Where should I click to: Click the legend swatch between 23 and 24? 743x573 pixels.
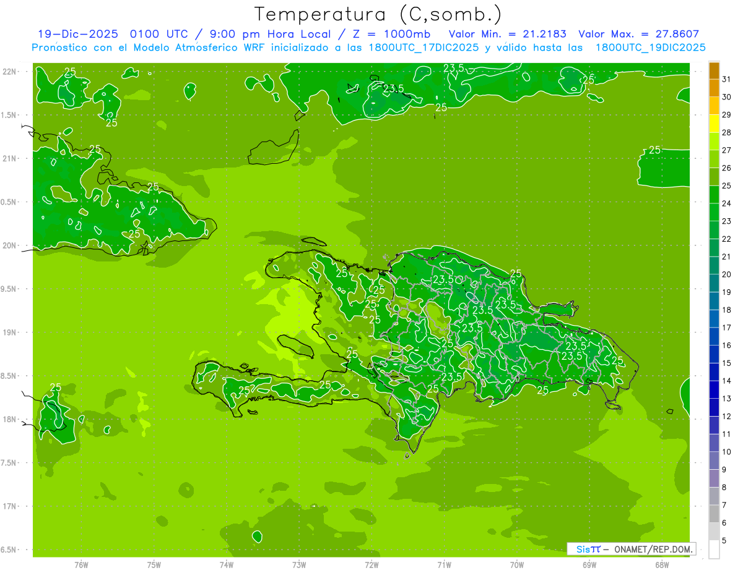coord(714,213)
